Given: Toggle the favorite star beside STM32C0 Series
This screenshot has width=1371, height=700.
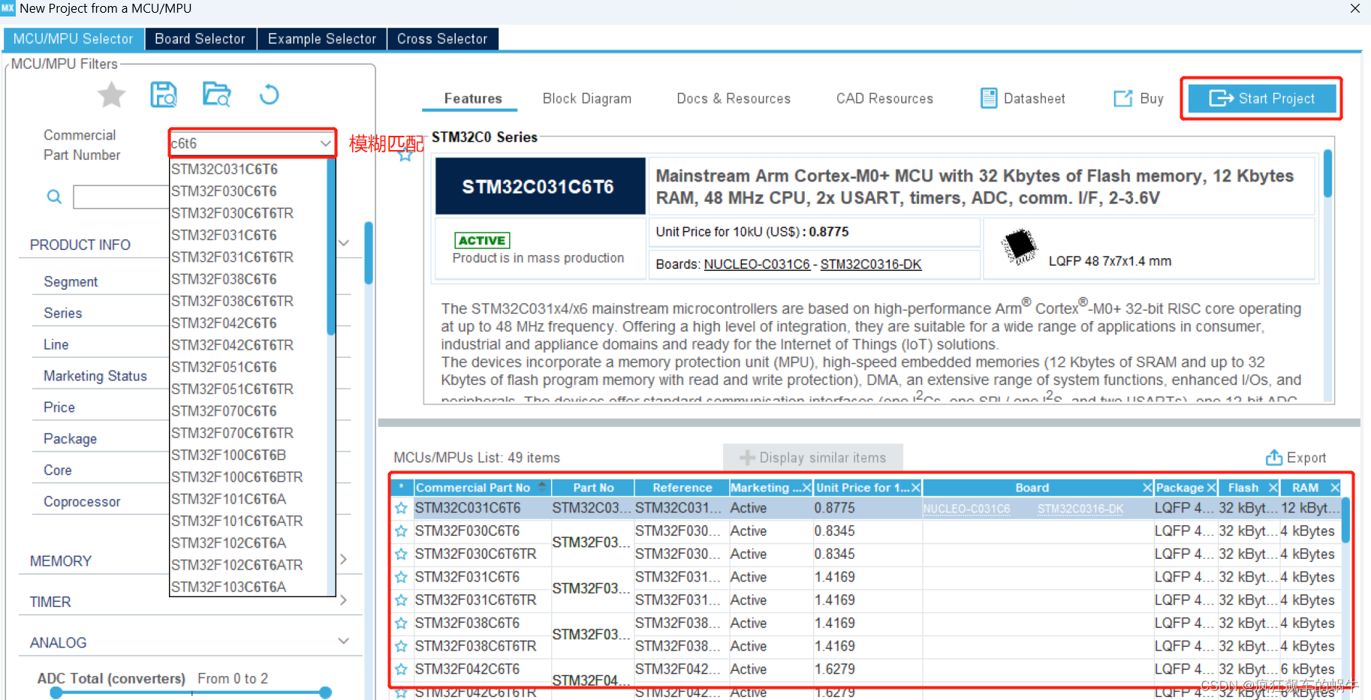Looking at the screenshot, I should [x=405, y=155].
